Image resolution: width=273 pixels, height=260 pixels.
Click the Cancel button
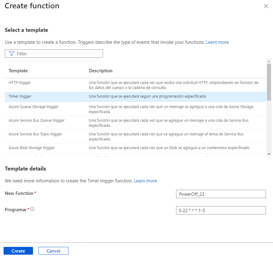53,251
